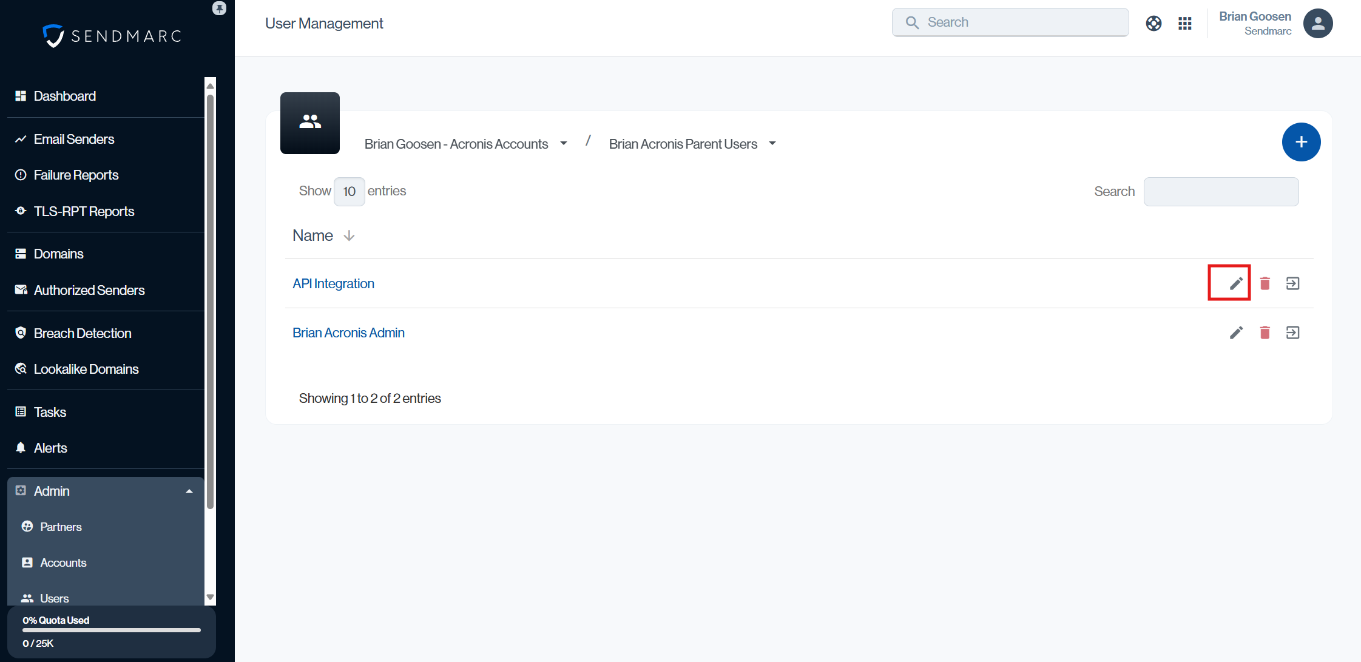Focus the top Search field
1361x662 pixels.
pos(1010,22)
